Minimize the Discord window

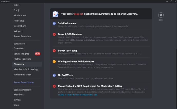[x=167, y=2]
